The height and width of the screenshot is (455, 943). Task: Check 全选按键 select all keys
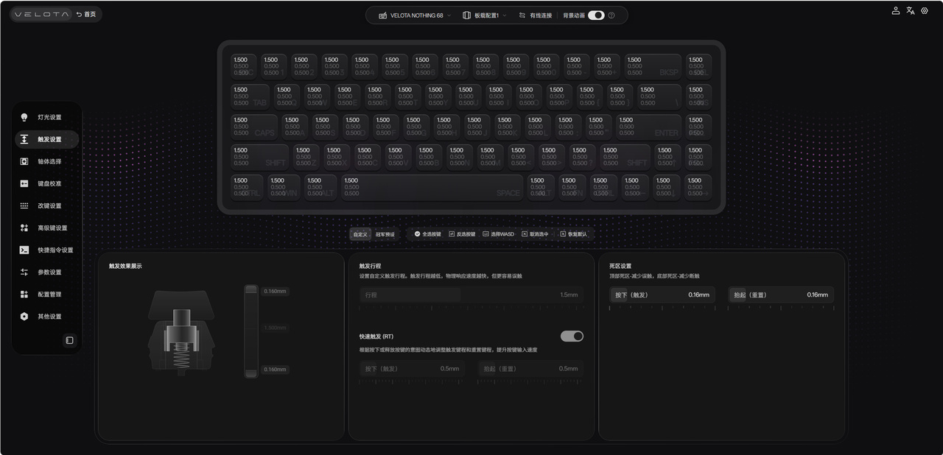pos(427,234)
